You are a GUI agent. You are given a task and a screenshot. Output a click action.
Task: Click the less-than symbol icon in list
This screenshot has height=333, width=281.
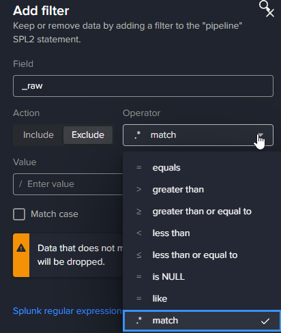138,233
